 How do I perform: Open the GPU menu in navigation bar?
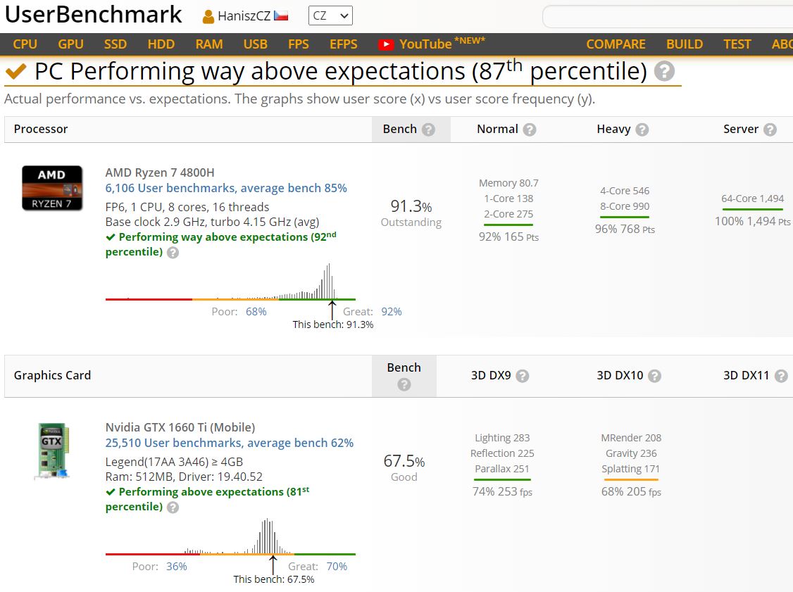(70, 44)
